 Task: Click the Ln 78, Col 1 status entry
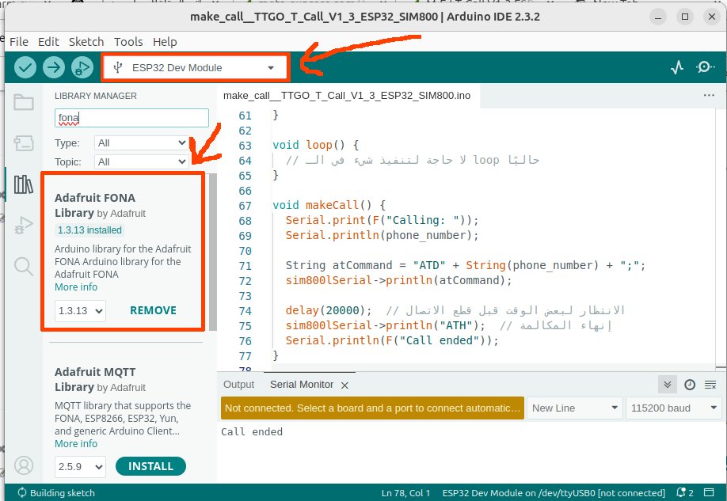point(405,493)
